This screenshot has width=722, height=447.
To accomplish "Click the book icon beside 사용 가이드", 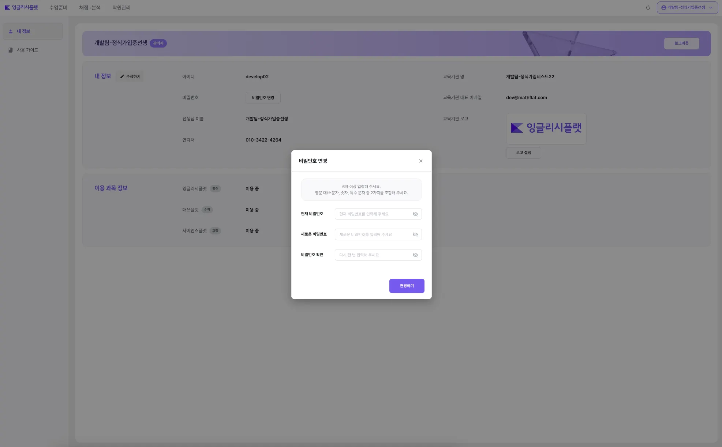I will pyautogui.click(x=11, y=50).
